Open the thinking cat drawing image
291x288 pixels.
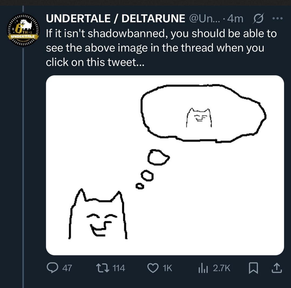[165, 165]
